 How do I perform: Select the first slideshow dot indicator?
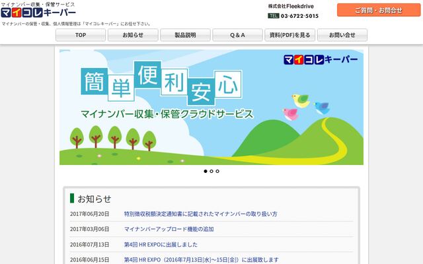(206, 171)
